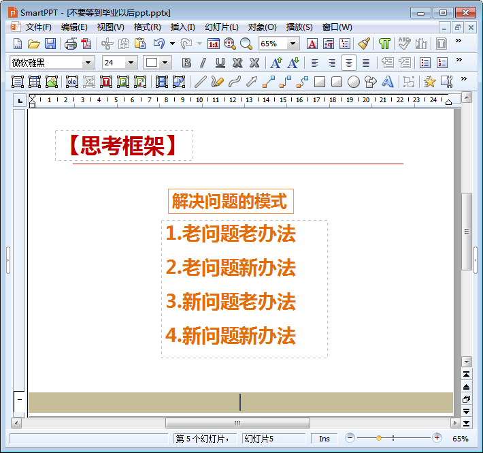Open the 播放(S) menu
Viewport: 483px width, 453px height.
(x=299, y=27)
